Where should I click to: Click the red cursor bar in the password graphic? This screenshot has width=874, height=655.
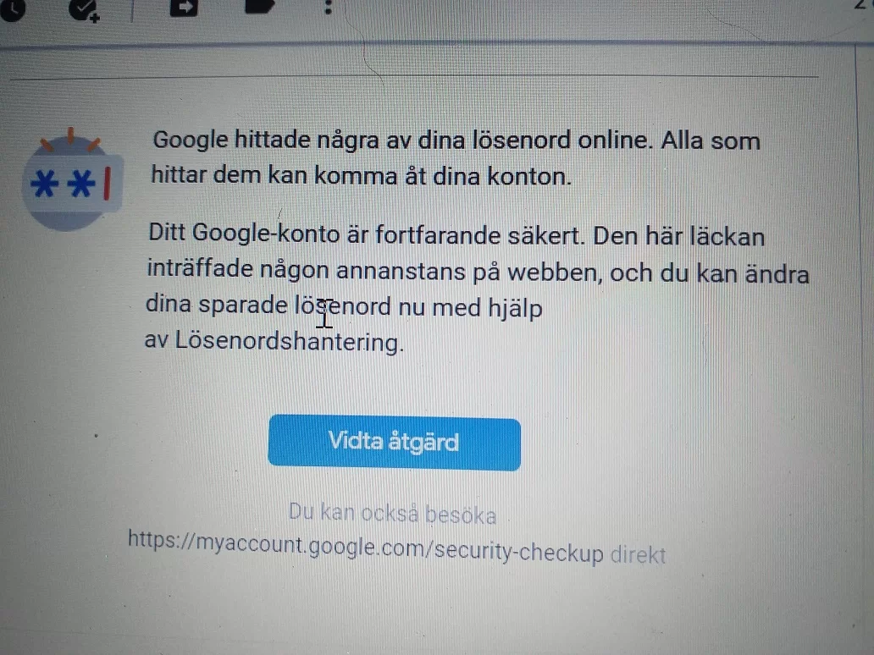[107, 183]
